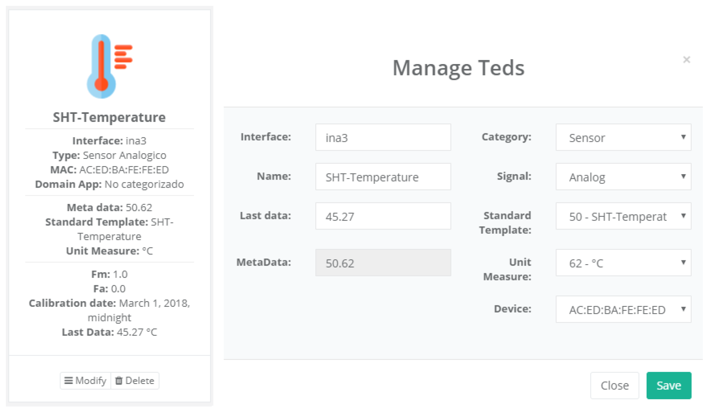
Task: Click the SHT-Temperature card title
Action: pos(109,117)
